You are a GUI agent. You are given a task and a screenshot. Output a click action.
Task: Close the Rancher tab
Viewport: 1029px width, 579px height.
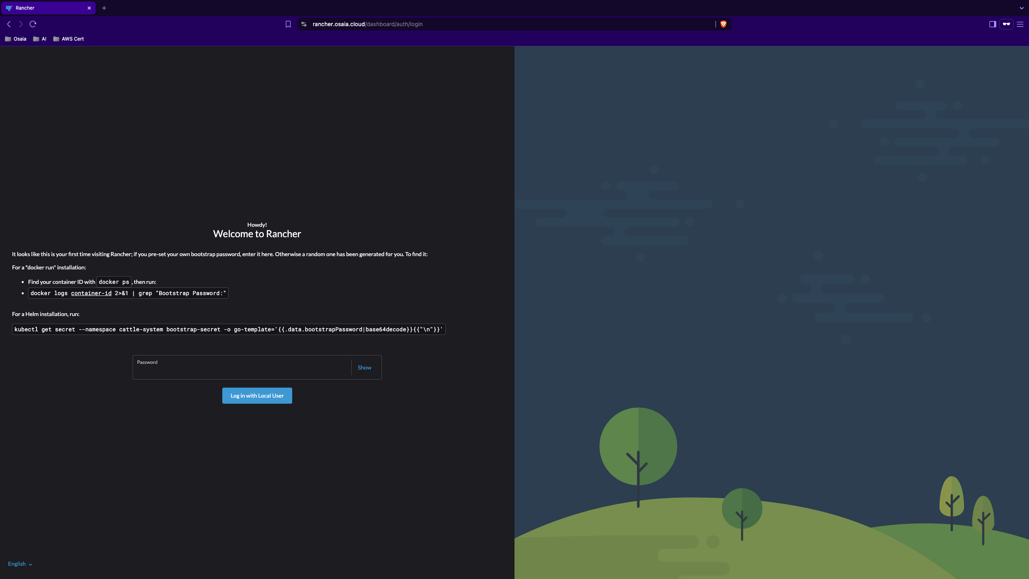89,8
